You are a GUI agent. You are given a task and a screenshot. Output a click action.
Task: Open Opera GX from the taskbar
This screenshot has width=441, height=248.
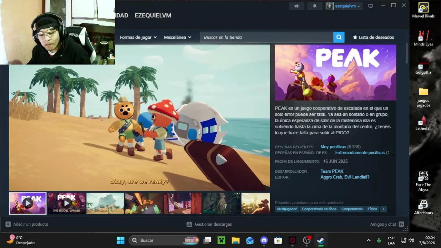point(292,240)
